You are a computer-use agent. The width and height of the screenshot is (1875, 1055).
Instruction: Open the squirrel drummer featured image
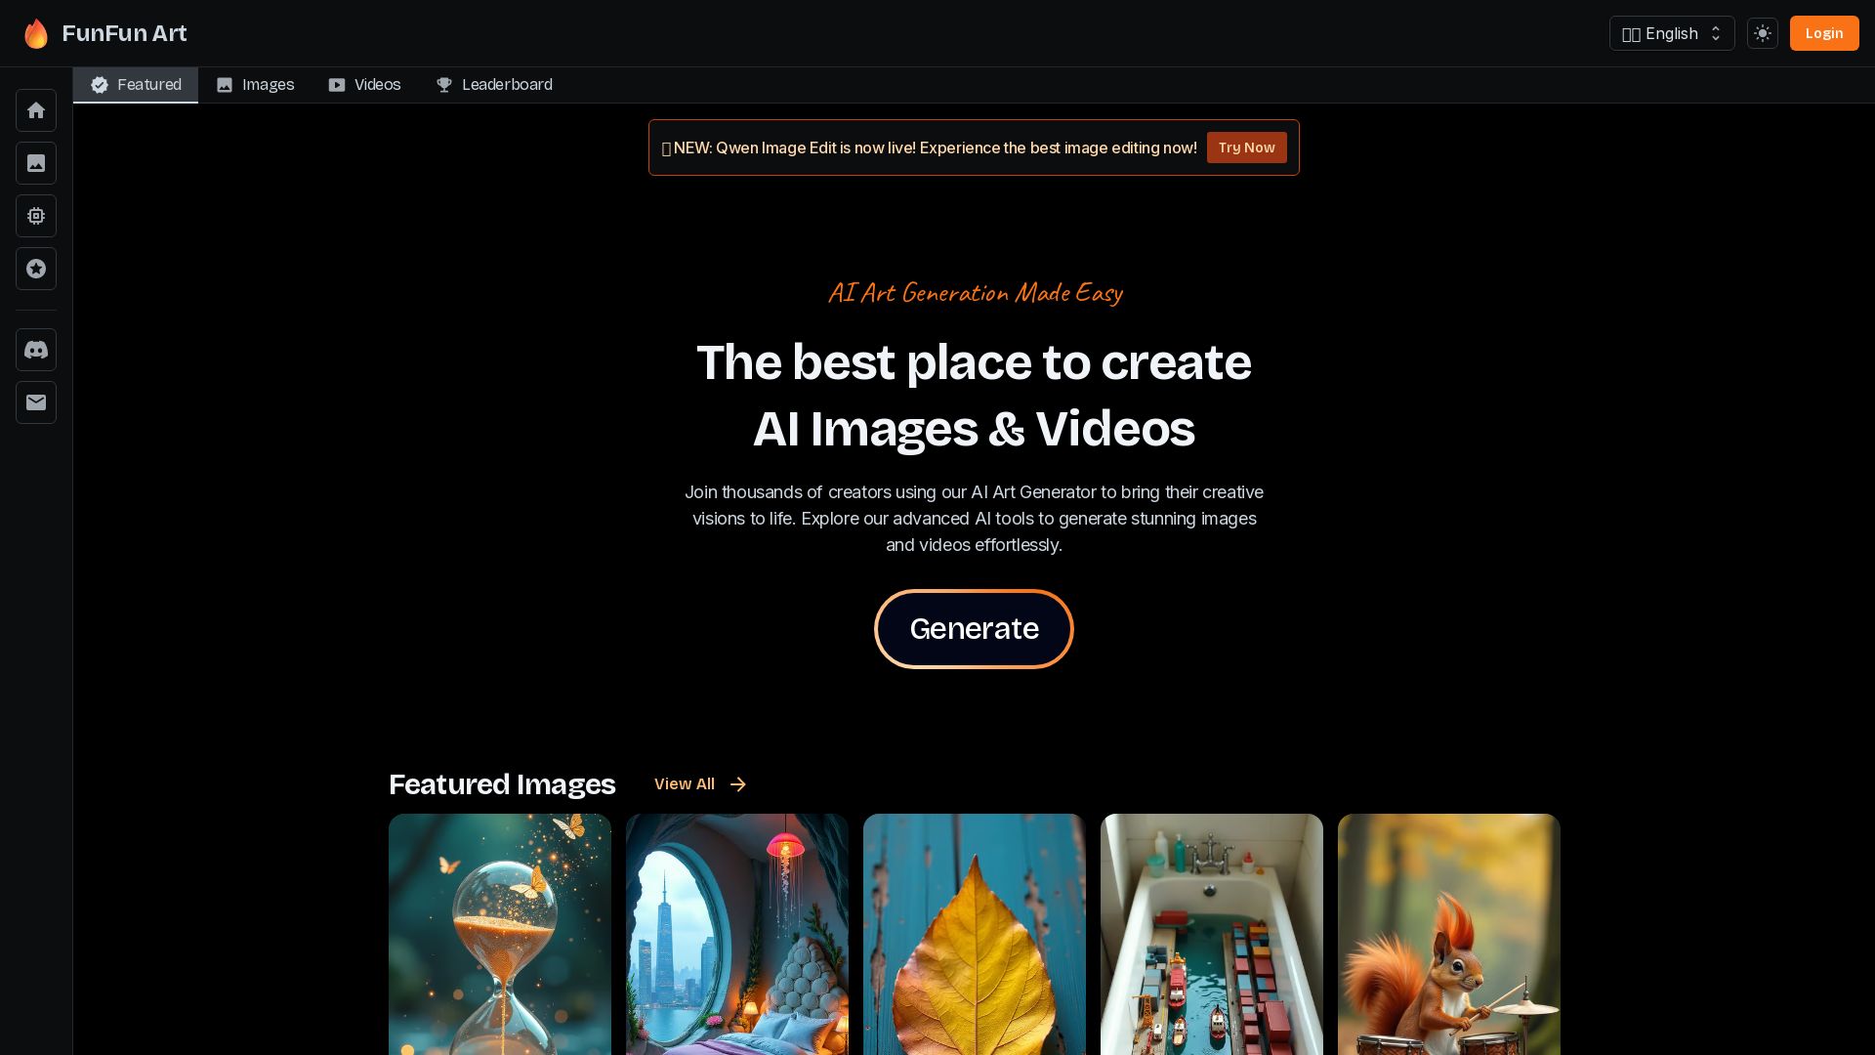1449,934
